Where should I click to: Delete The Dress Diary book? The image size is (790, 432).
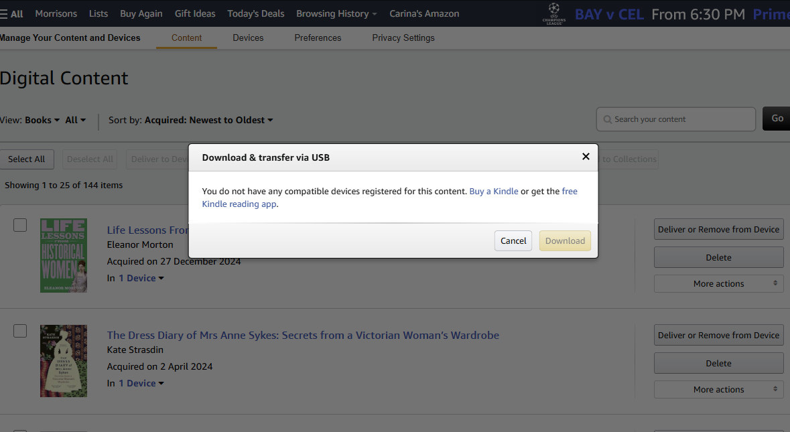tap(718, 363)
